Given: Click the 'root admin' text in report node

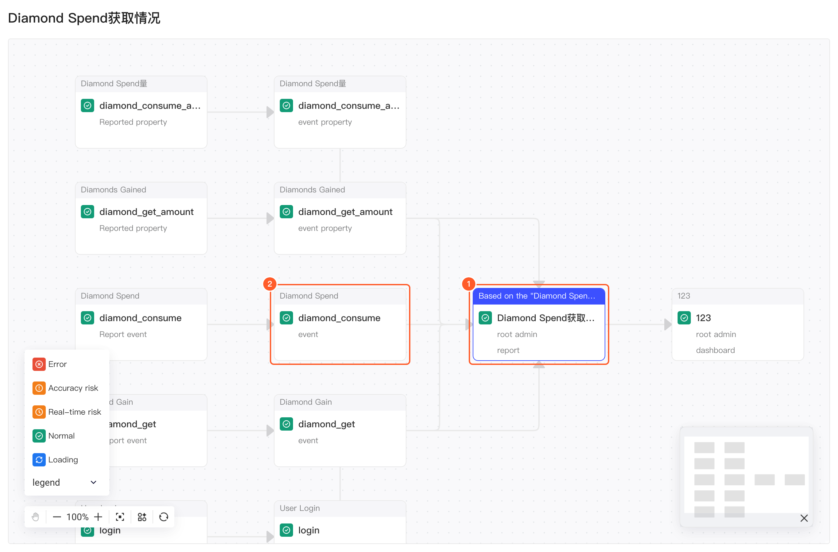Looking at the screenshot, I should (517, 334).
